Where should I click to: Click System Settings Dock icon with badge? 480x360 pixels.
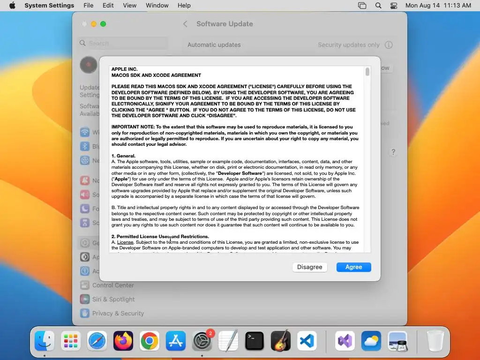(202, 341)
